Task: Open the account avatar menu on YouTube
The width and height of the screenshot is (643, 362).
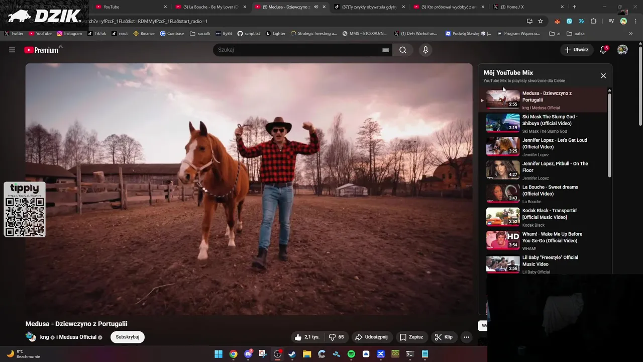Action: coord(622,50)
